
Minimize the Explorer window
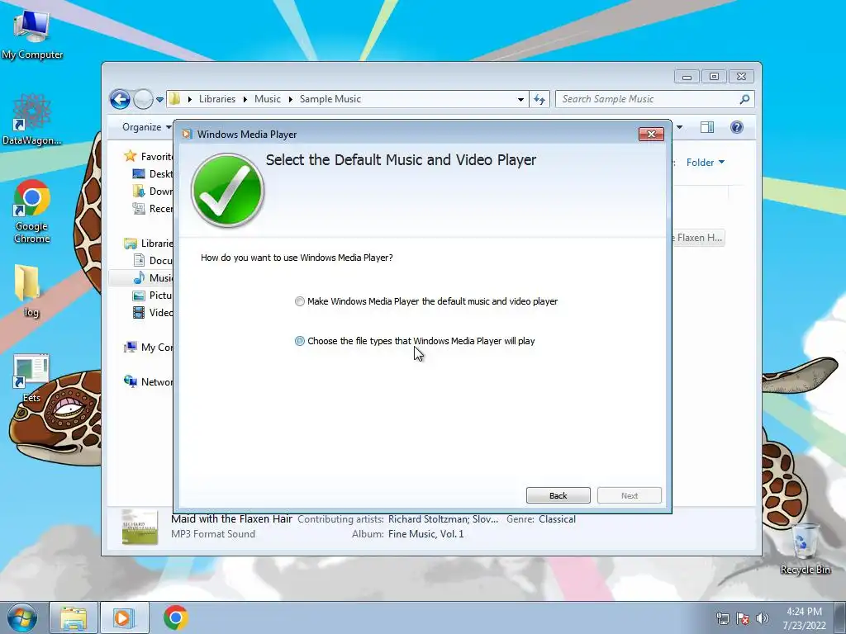687,77
